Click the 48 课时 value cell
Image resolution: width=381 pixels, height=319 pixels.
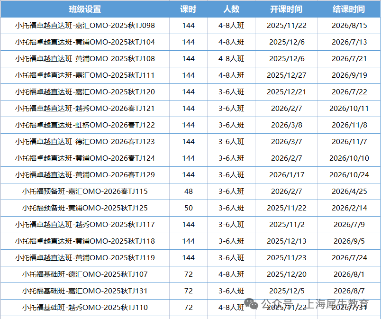188,191
